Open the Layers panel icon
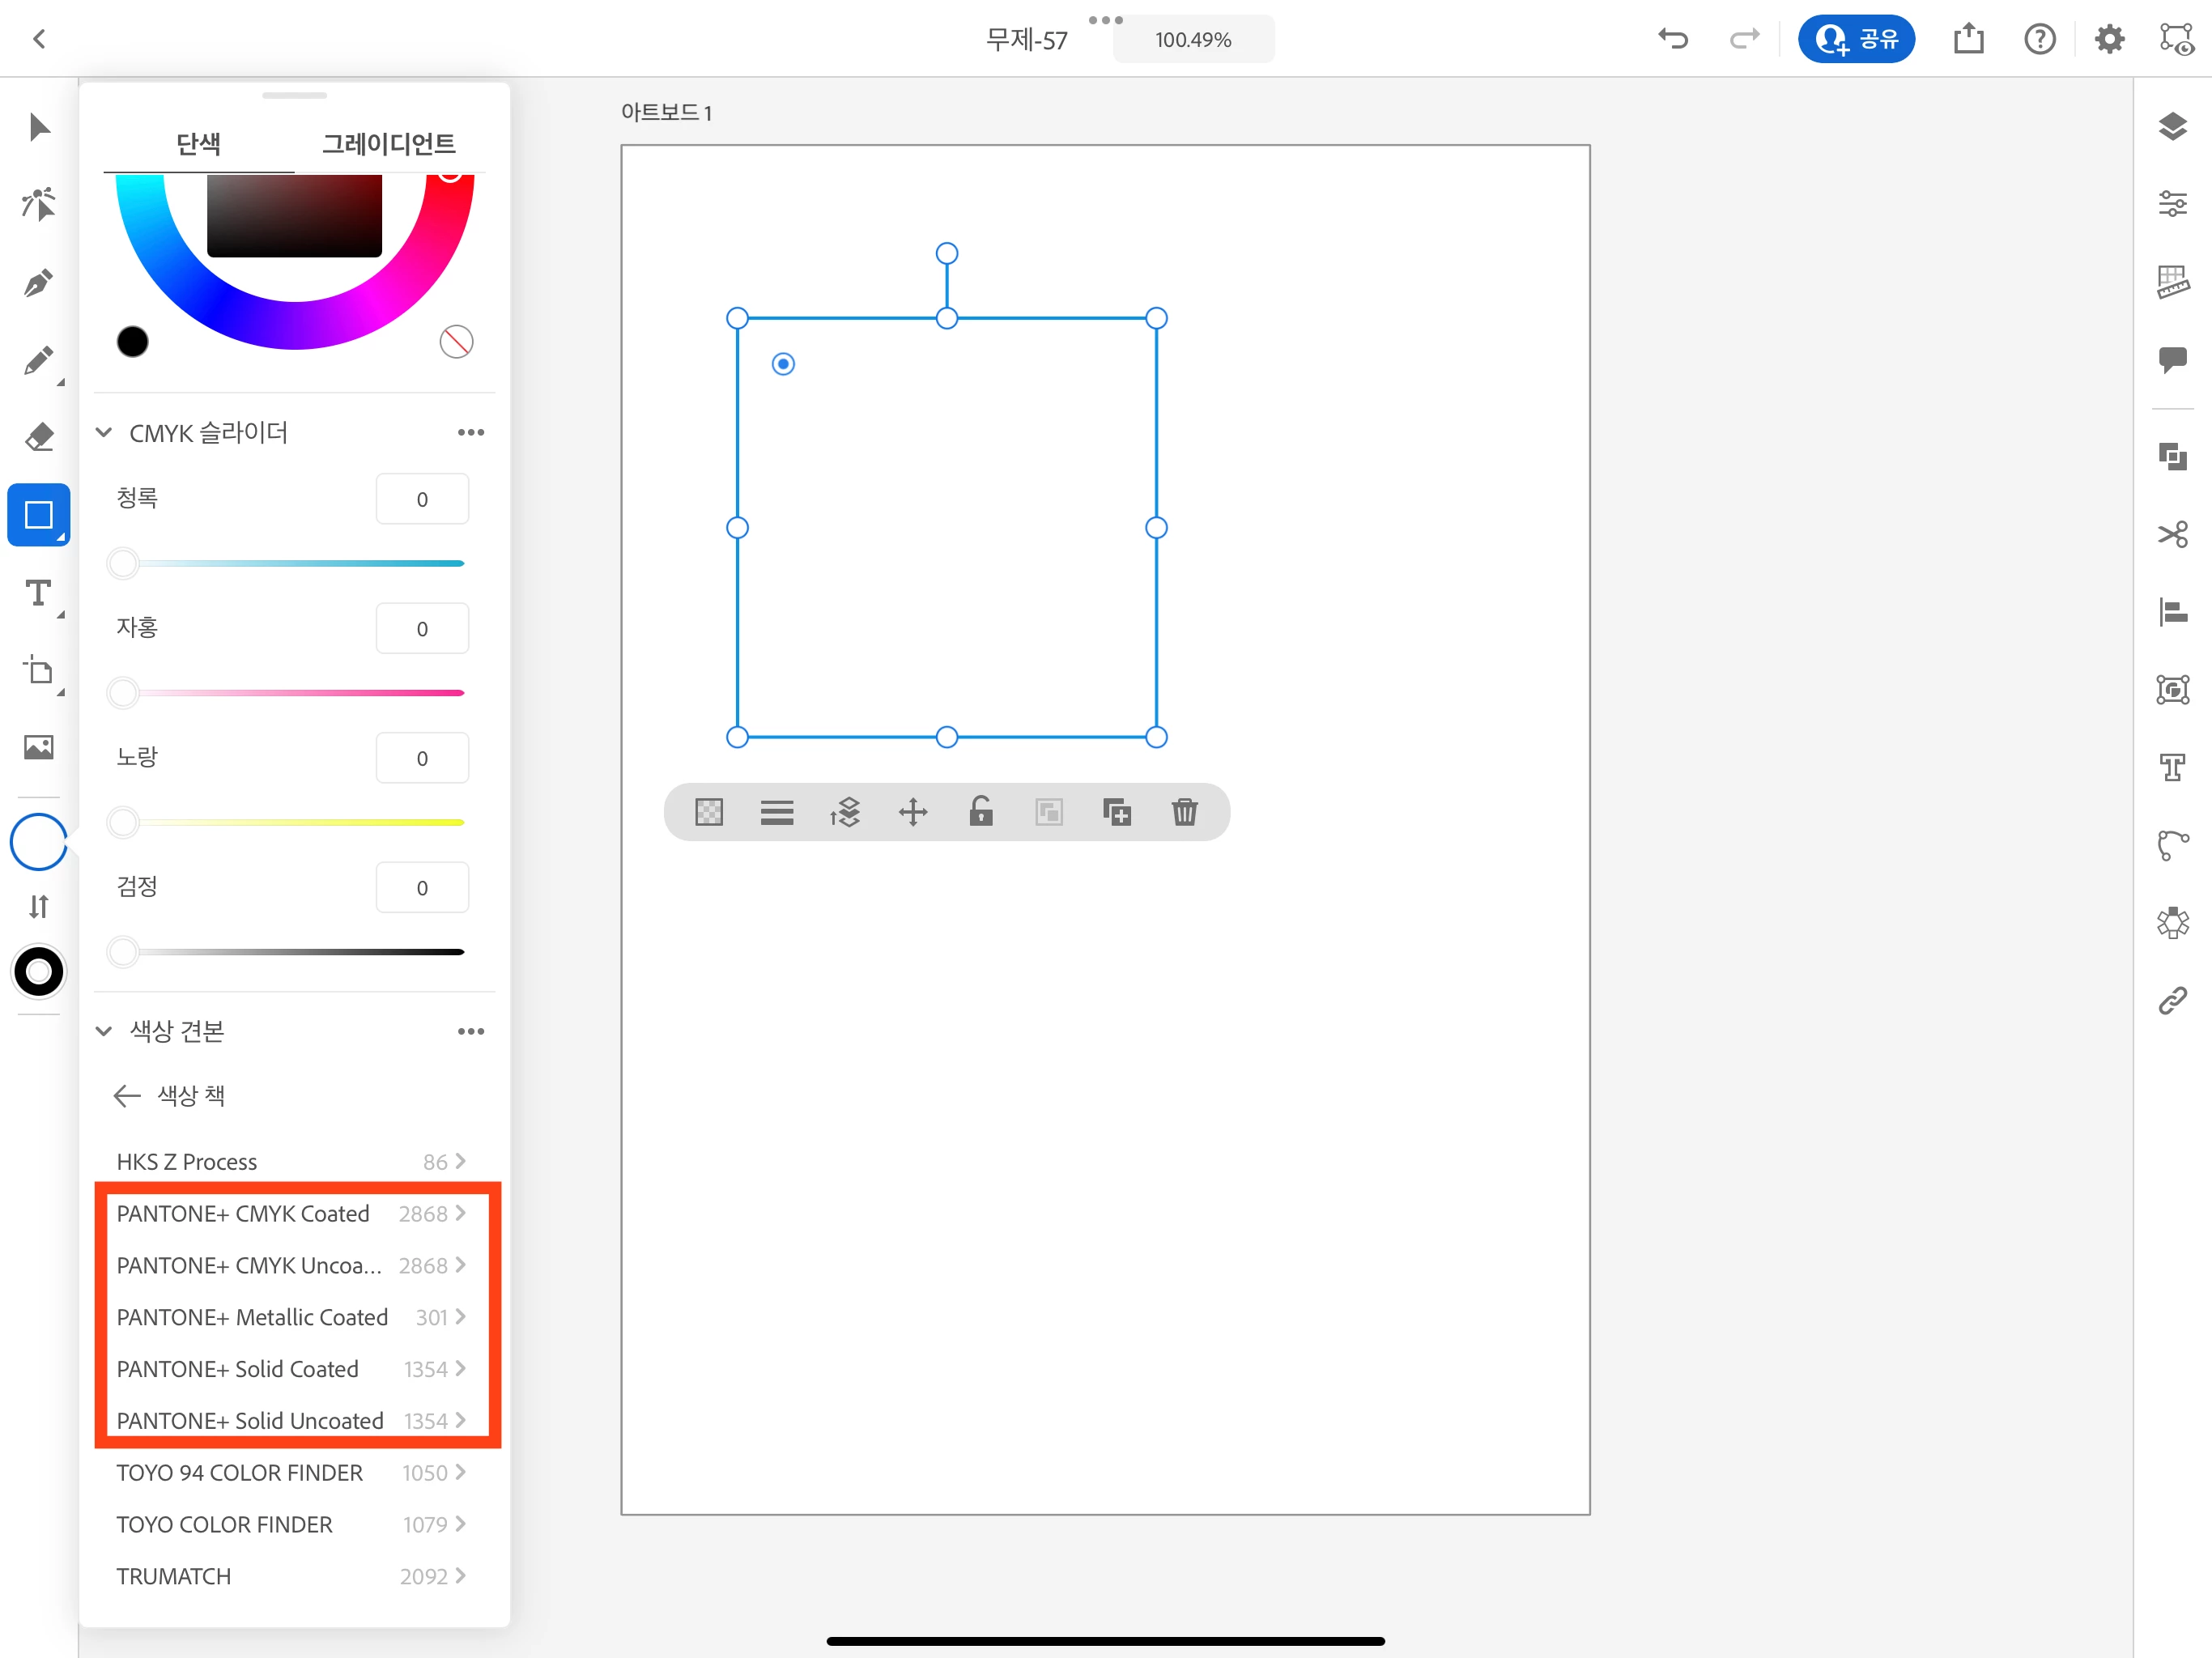The image size is (2212, 1658). pos(2172,127)
